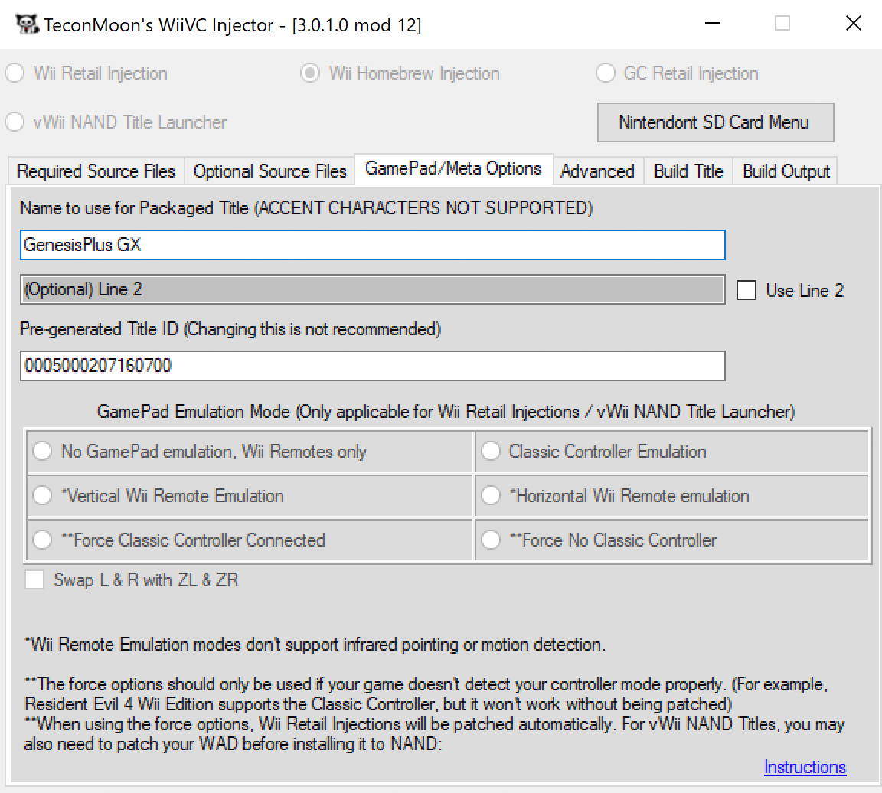Click the GamePad Emulation Mode heading text

(x=446, y=412)
